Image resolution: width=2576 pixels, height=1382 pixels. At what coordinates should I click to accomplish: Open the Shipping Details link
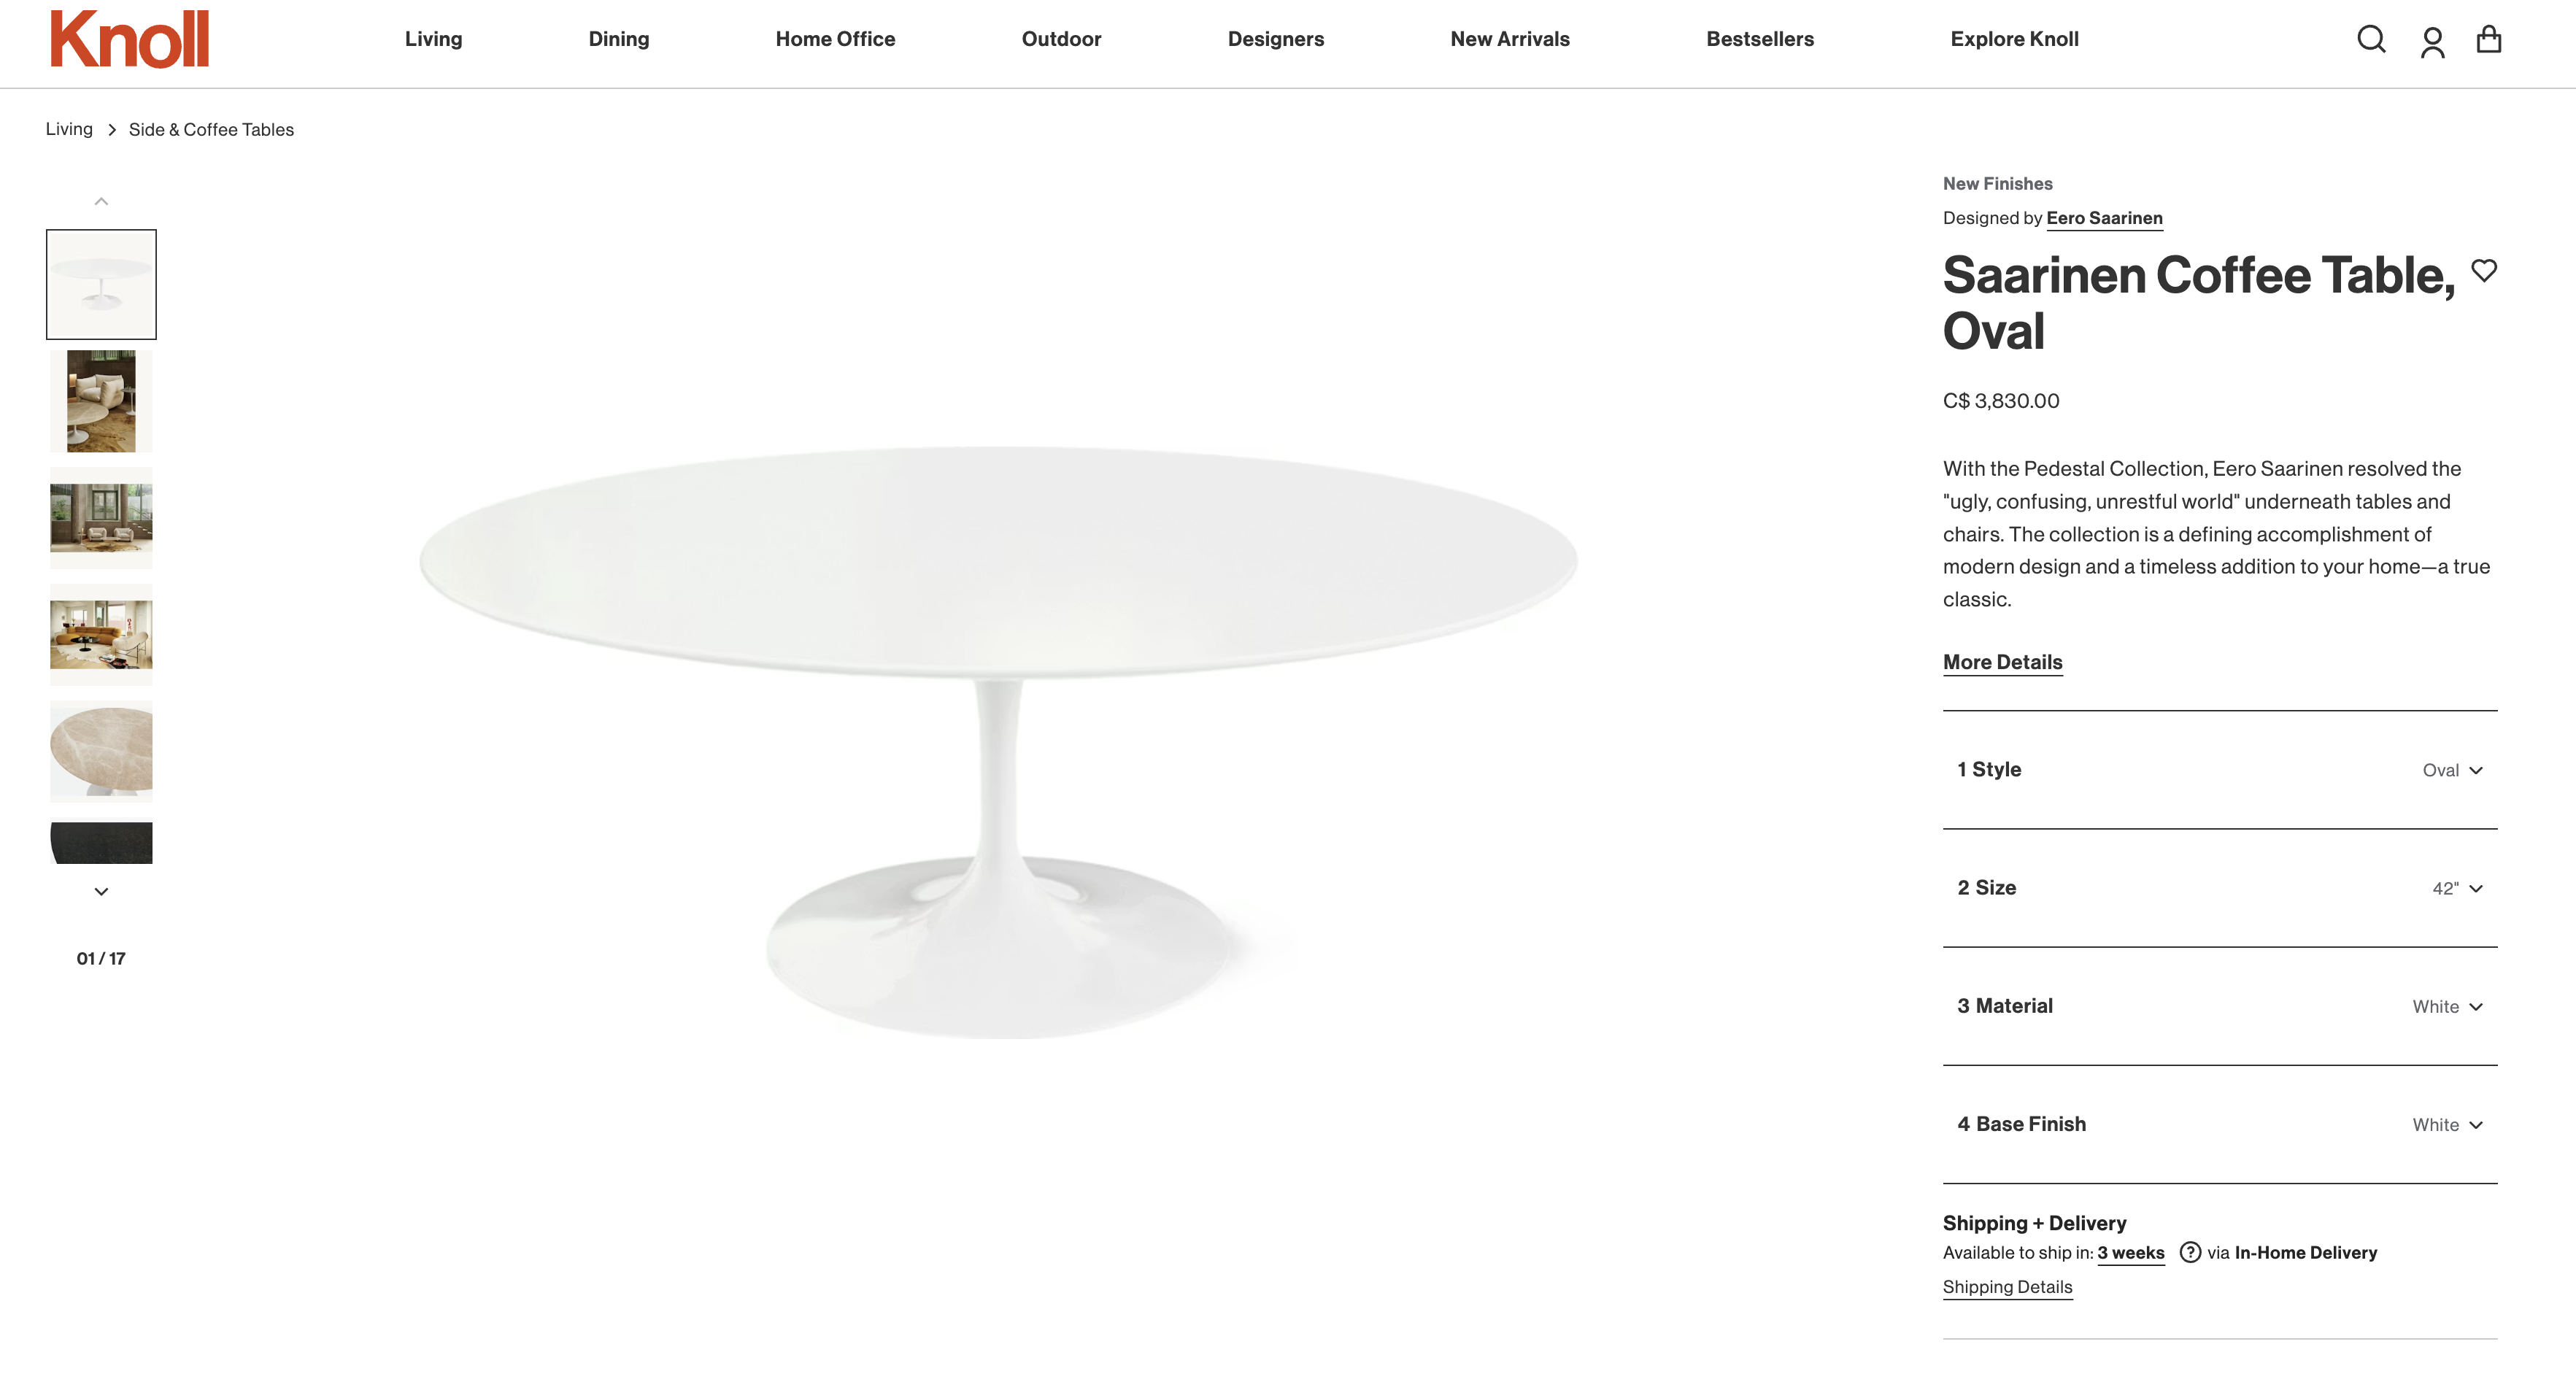tap(2007, 1287)
